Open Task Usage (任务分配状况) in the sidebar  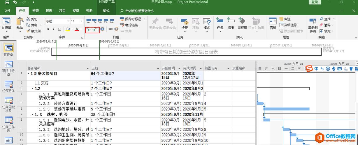click(8, 104)
